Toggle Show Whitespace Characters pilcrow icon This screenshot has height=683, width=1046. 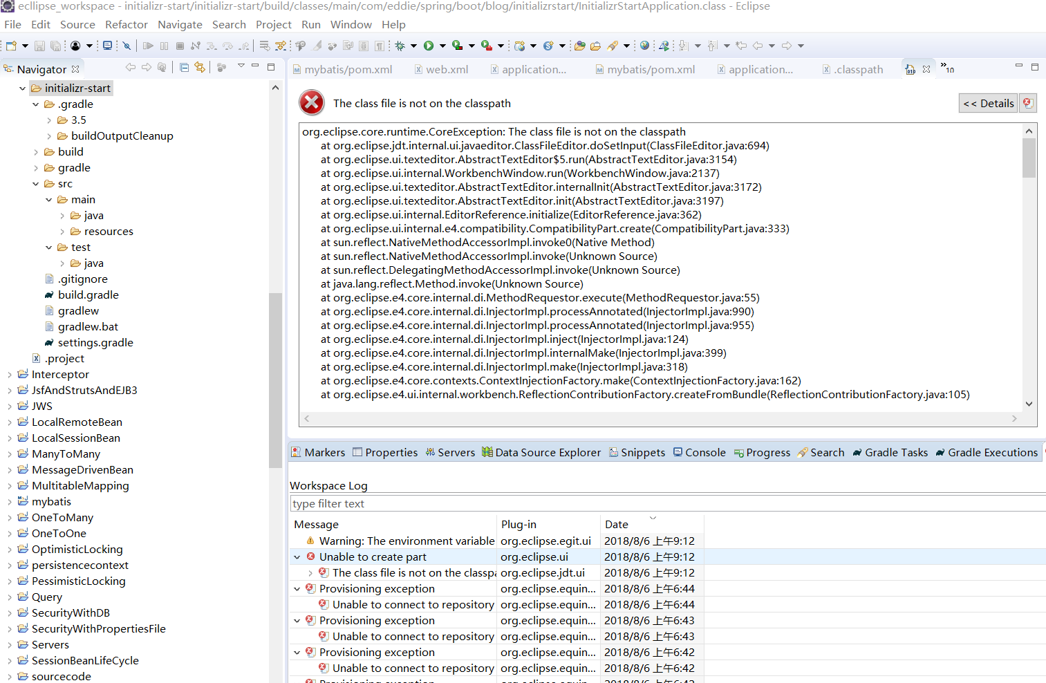[x=380, y=46]
